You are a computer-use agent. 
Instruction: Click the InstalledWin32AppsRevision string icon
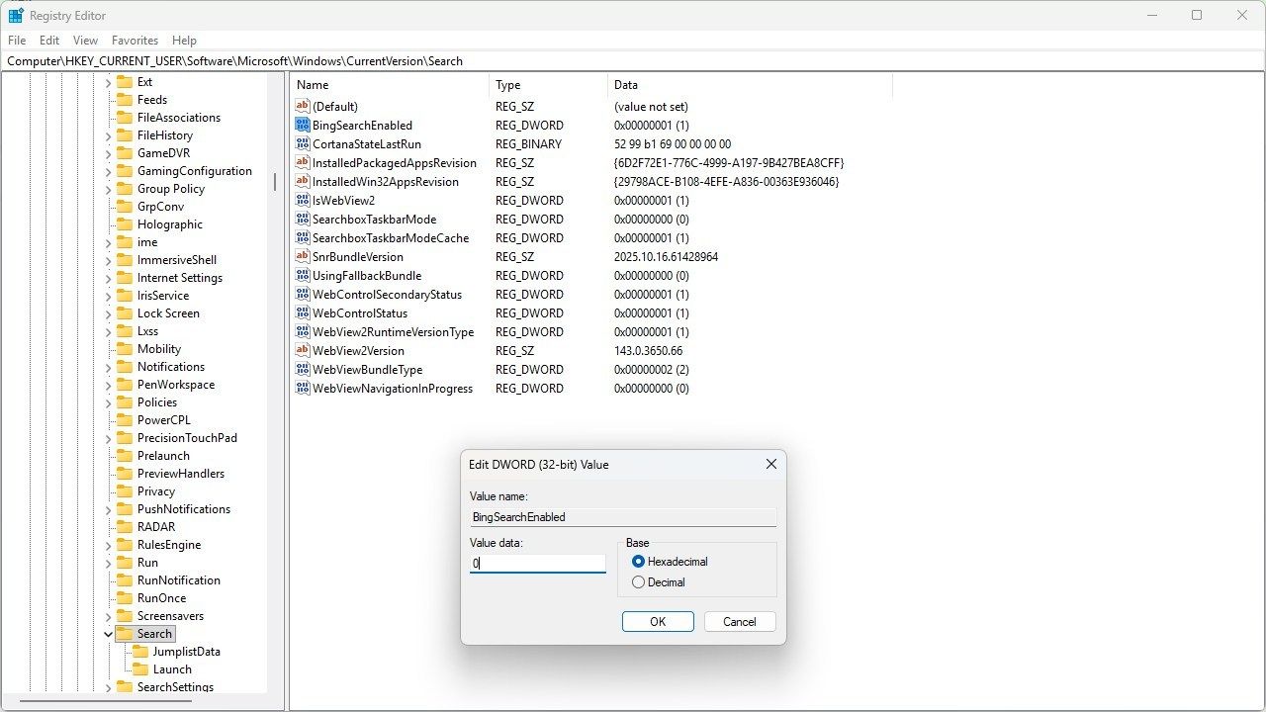click(303, 182)
